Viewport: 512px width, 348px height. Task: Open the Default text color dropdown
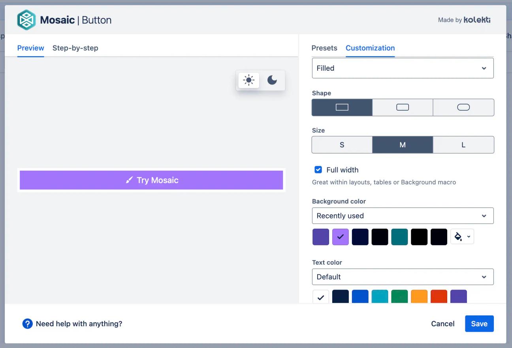pyautogui.click(x=403, y=277)
